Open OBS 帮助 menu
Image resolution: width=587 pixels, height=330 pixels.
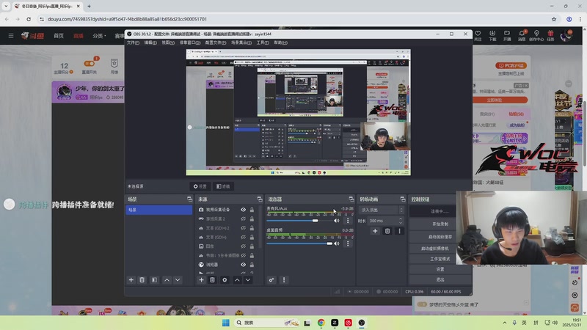[281, 43]
